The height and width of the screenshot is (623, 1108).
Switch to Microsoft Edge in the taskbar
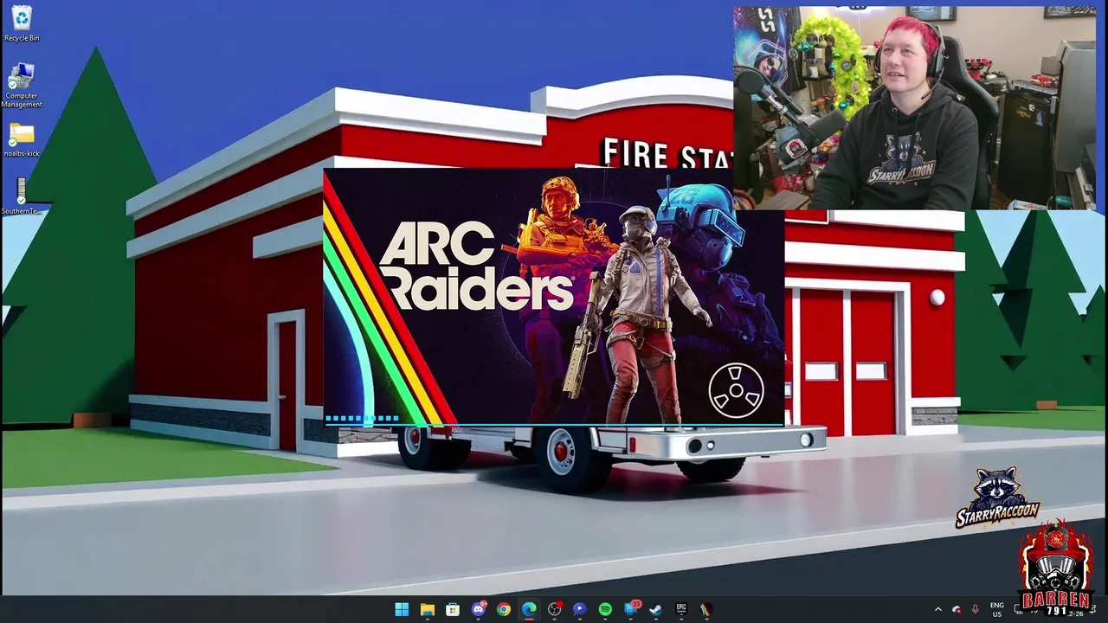(x=529, y=609)
